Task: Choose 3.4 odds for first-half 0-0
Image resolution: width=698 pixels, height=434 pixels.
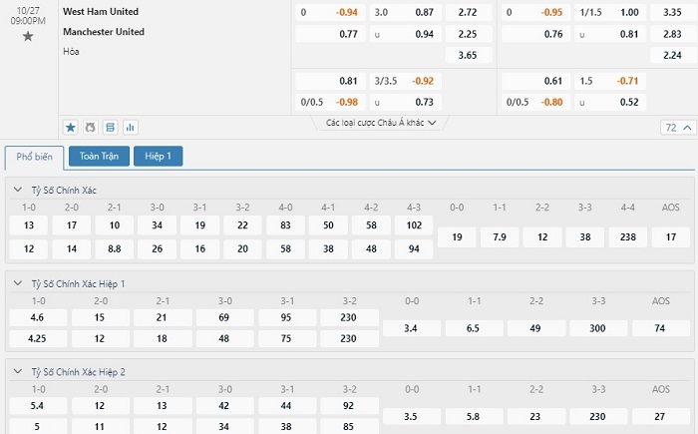Action: [411, 328]
